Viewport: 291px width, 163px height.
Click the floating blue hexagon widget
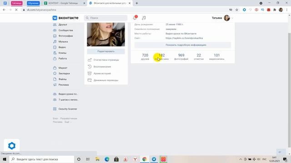click(12, 146)
